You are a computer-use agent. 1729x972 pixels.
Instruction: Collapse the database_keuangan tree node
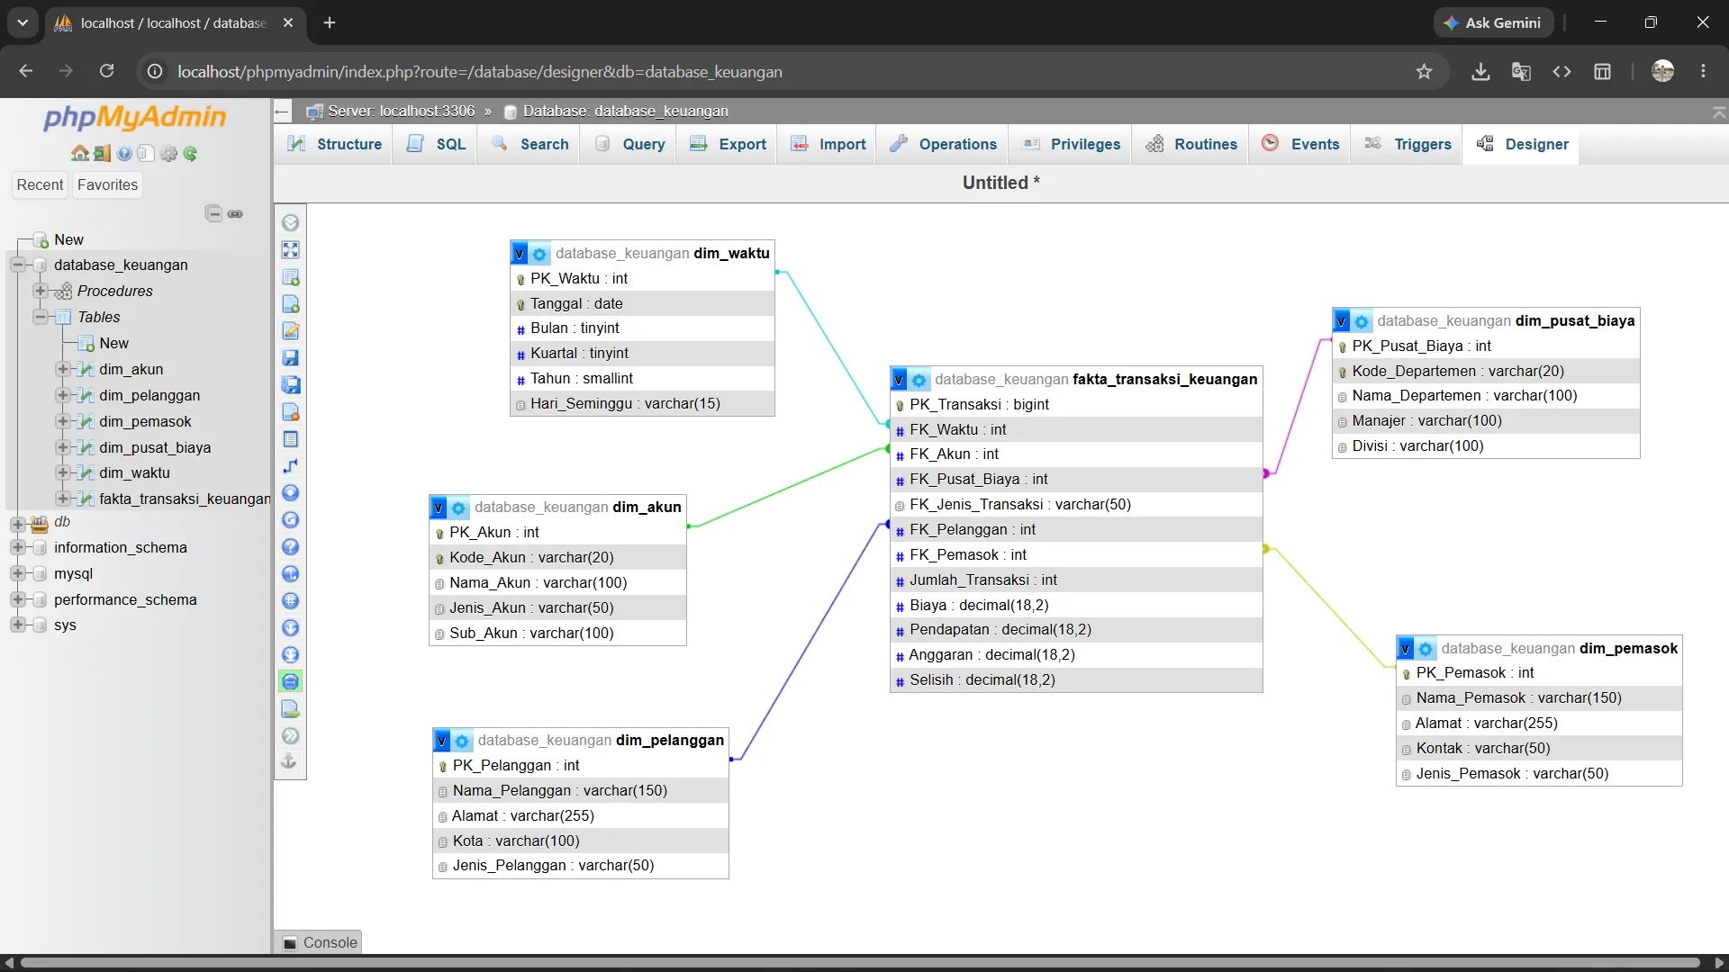coord(17,265)
